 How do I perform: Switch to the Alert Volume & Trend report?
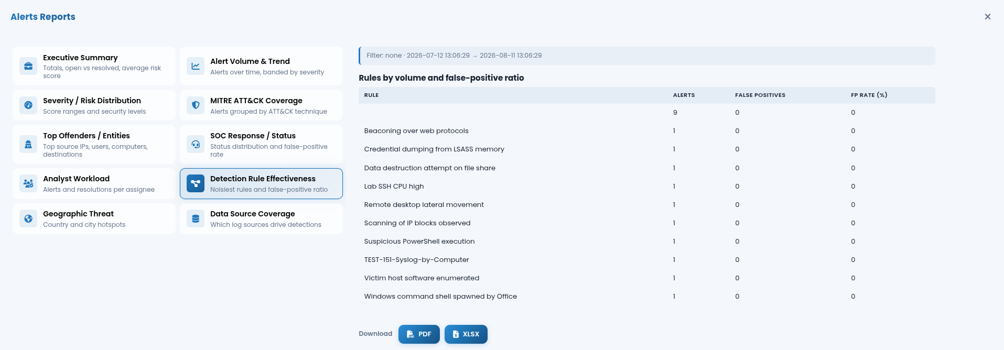(x=261, y=66)
